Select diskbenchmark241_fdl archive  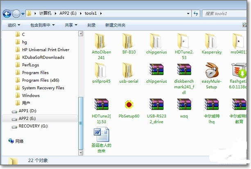click(184, 79)
